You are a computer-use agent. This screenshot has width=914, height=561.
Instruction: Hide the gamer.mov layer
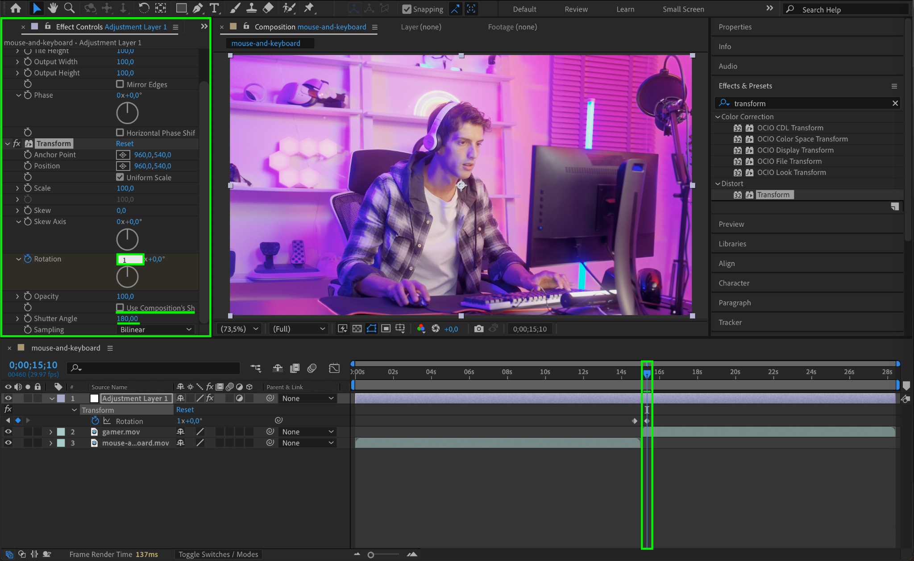point(8,432)
